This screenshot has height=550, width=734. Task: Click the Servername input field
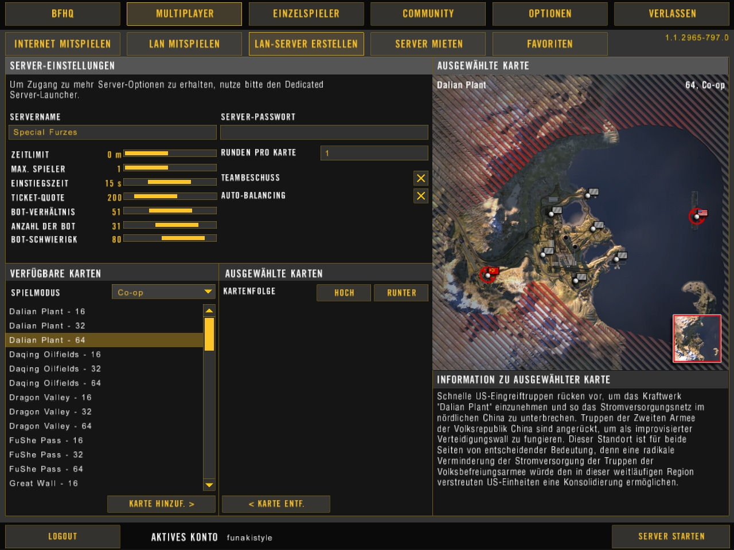pyautogui.click(x=112, y=132)
